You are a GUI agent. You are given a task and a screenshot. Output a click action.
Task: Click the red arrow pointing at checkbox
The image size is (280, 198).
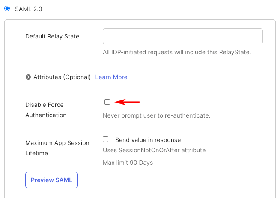128,102
